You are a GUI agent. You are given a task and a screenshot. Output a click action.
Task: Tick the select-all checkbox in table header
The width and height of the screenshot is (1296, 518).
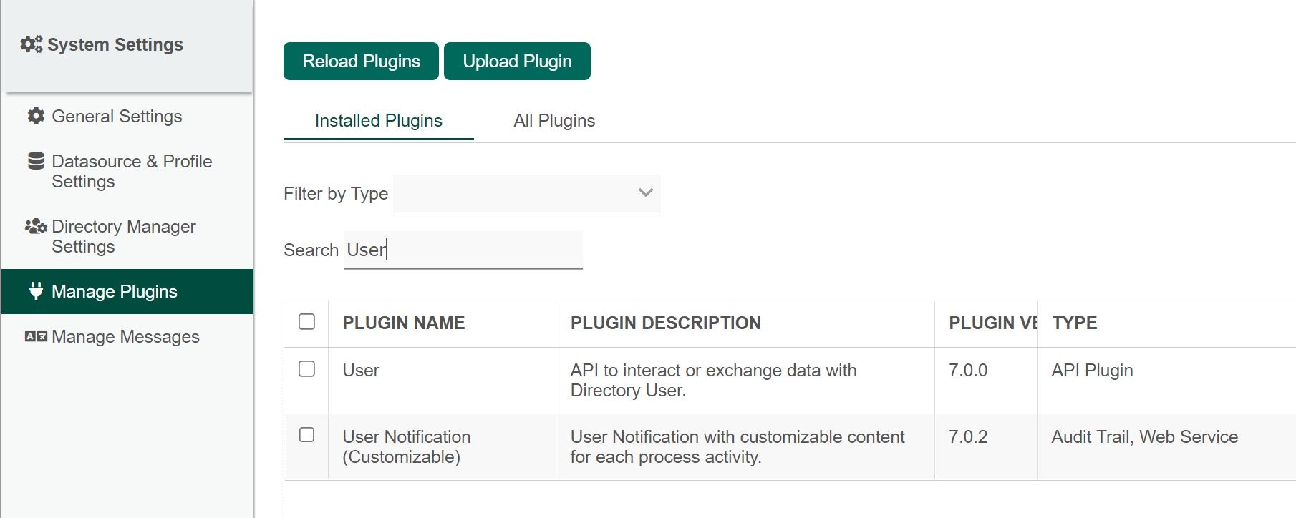click(x=306, y=322)
